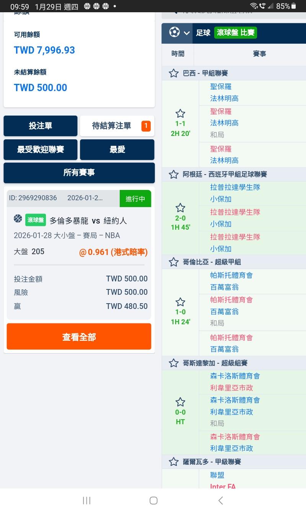Star the 聖保羅 vs 法林明高 match
This screenshot has width=306, height=513.
180,114
